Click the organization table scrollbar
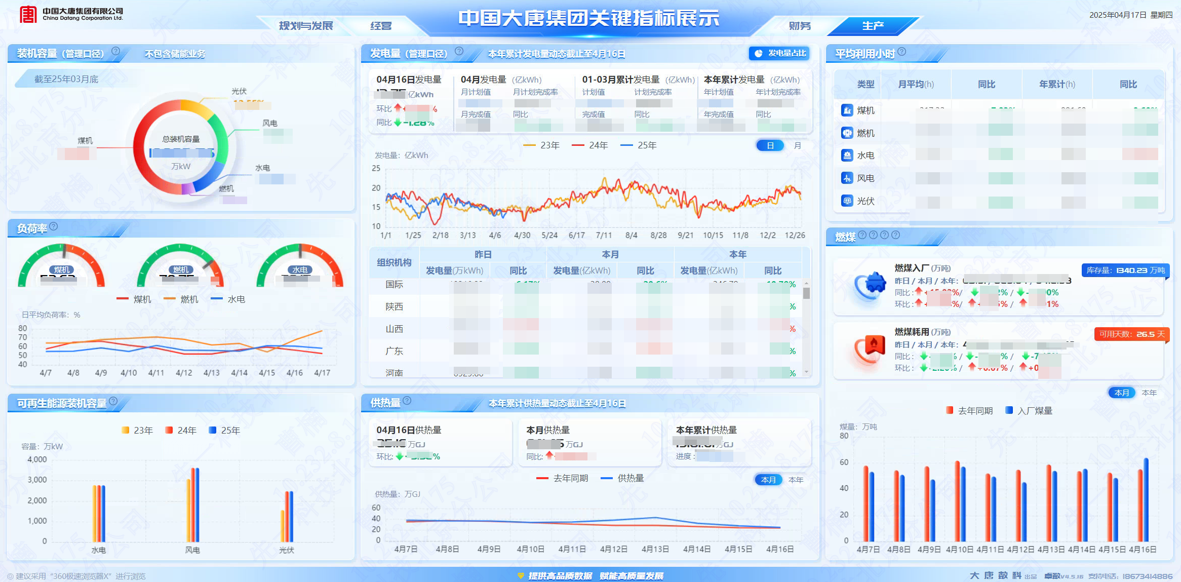 point(806,293)
